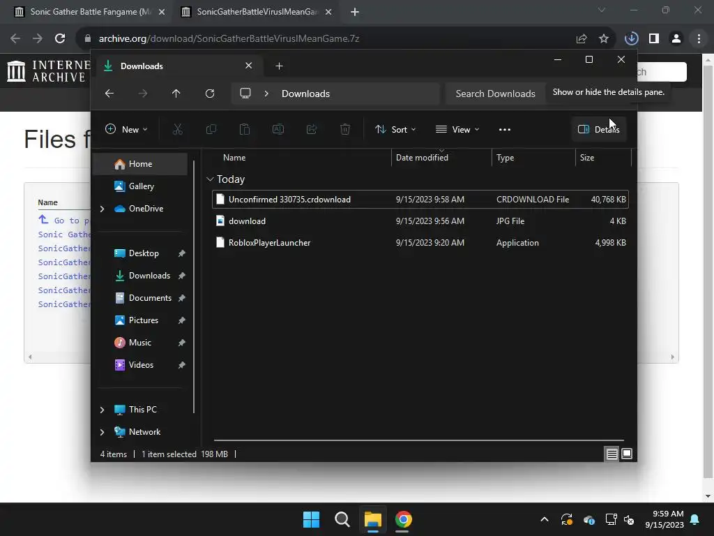Bookmark this page with the star icon
This screenshot has height=536, width=714.
[604, 39]
